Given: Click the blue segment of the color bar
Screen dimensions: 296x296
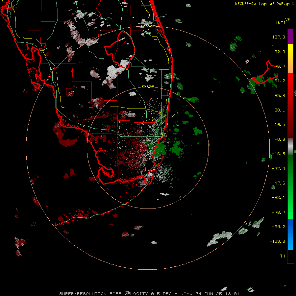Looking at the screenshot, I should click(x=290, y=234).
